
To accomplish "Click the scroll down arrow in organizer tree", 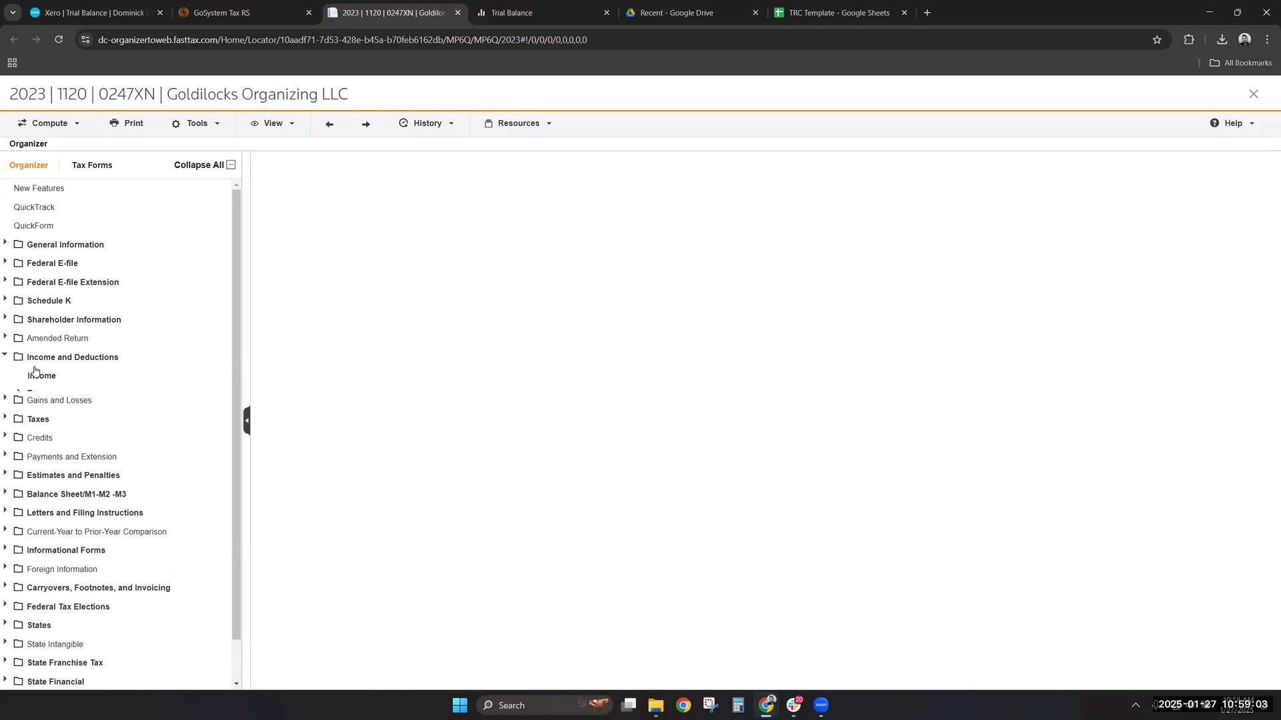I will [x=236, y=683].
